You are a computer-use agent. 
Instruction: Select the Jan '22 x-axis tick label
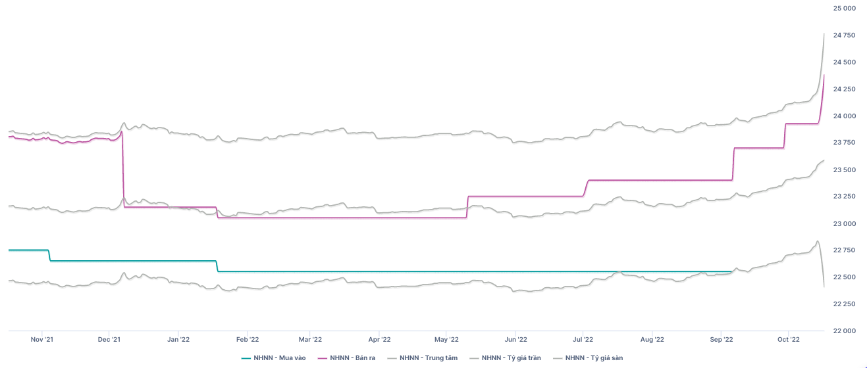pyautogui.click(x=178, y=340)
